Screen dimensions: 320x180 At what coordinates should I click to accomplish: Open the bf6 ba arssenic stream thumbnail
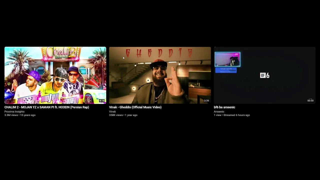264,75
